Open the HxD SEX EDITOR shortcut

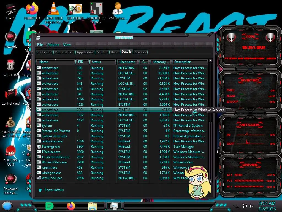[75, 11]
